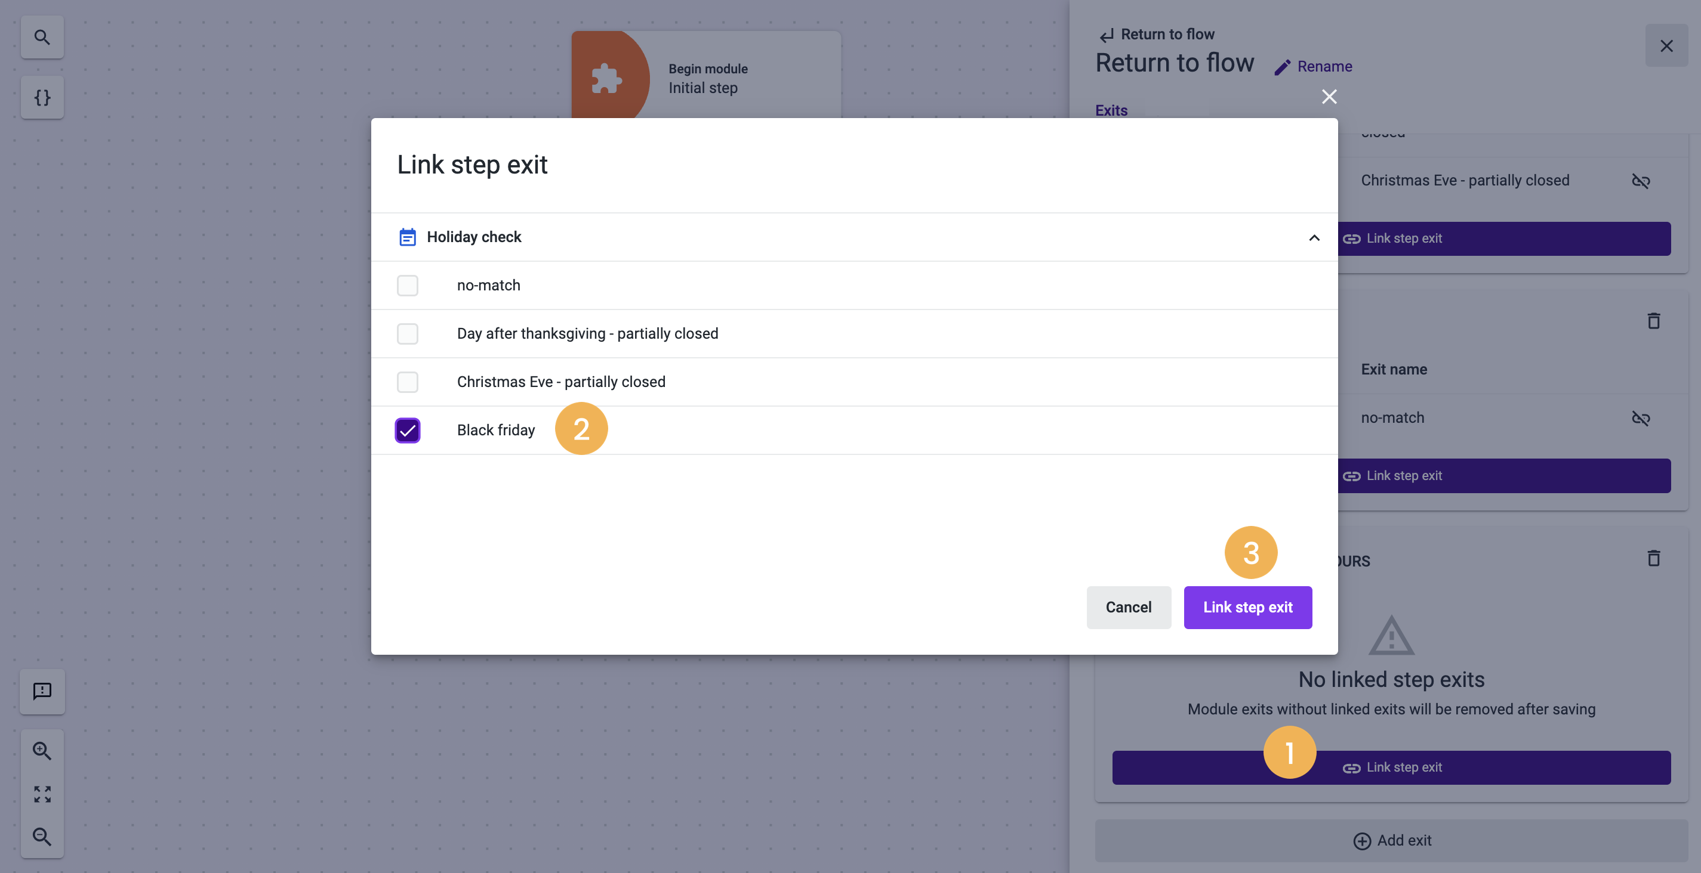The height and width of the screenshot is (873, 1701).
Task: Click the unlink icon beside no-match exit
Action: (1640, 419)
